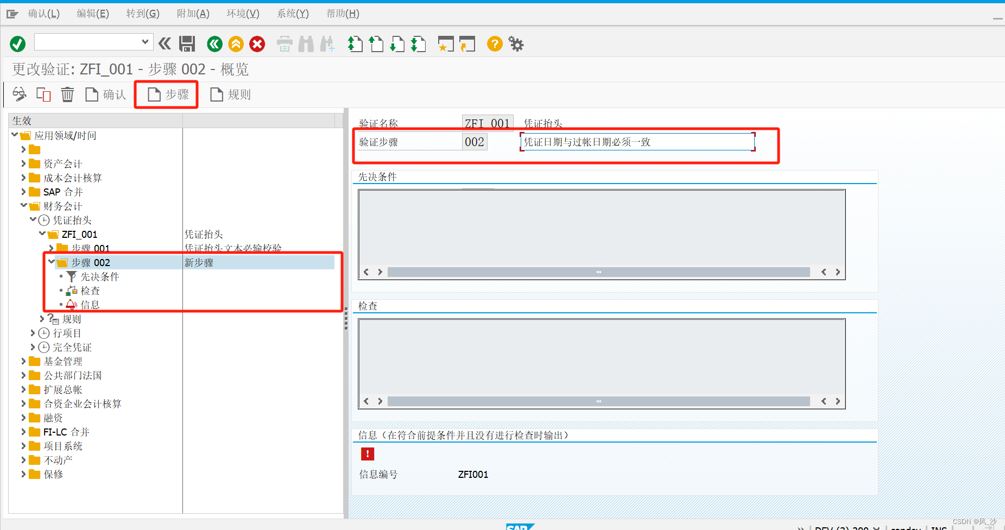The height and width of the screenshot is (530, 1005).
Task: Click the display/change glasses-pencil icon
Action: tap(20, 94)
